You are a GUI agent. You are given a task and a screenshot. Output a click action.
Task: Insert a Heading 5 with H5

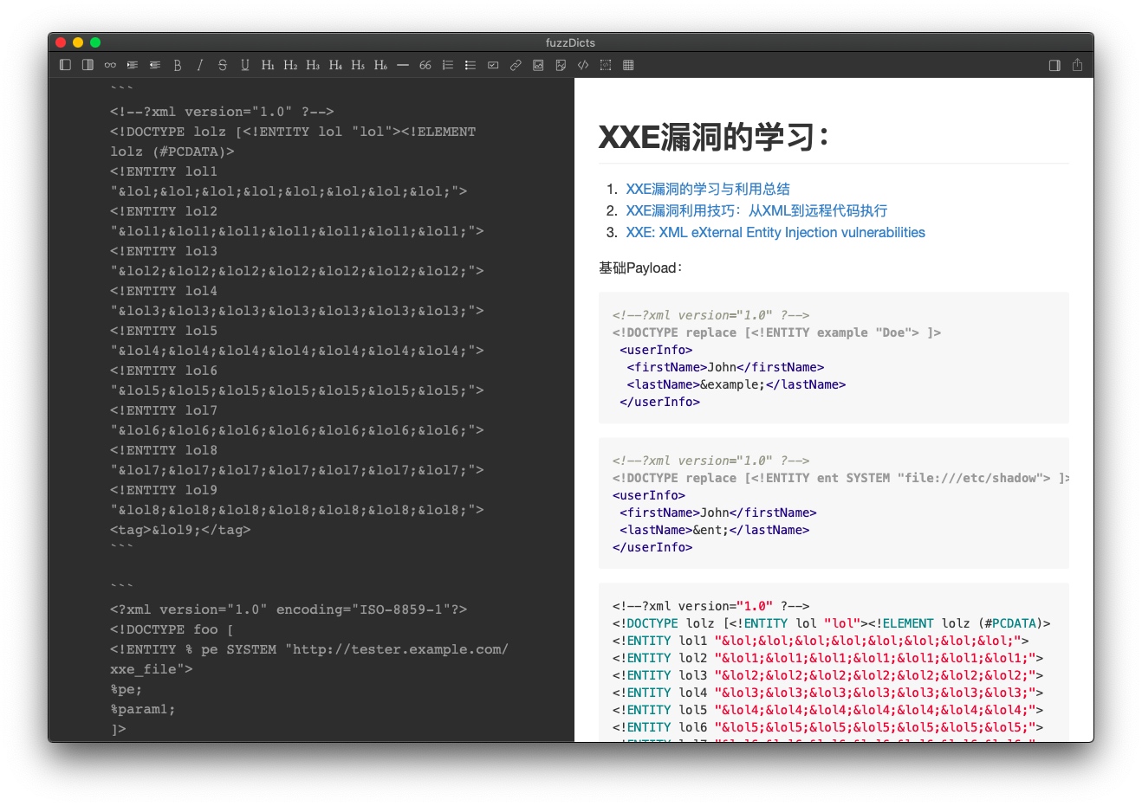pyautogui.click(x=358, y=65)
